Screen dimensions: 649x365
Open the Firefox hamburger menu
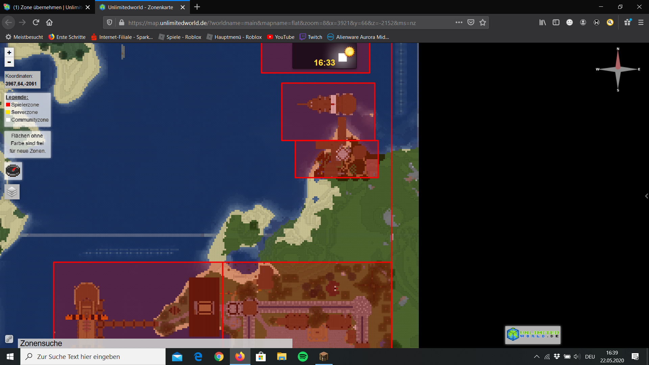pos(641,22)
